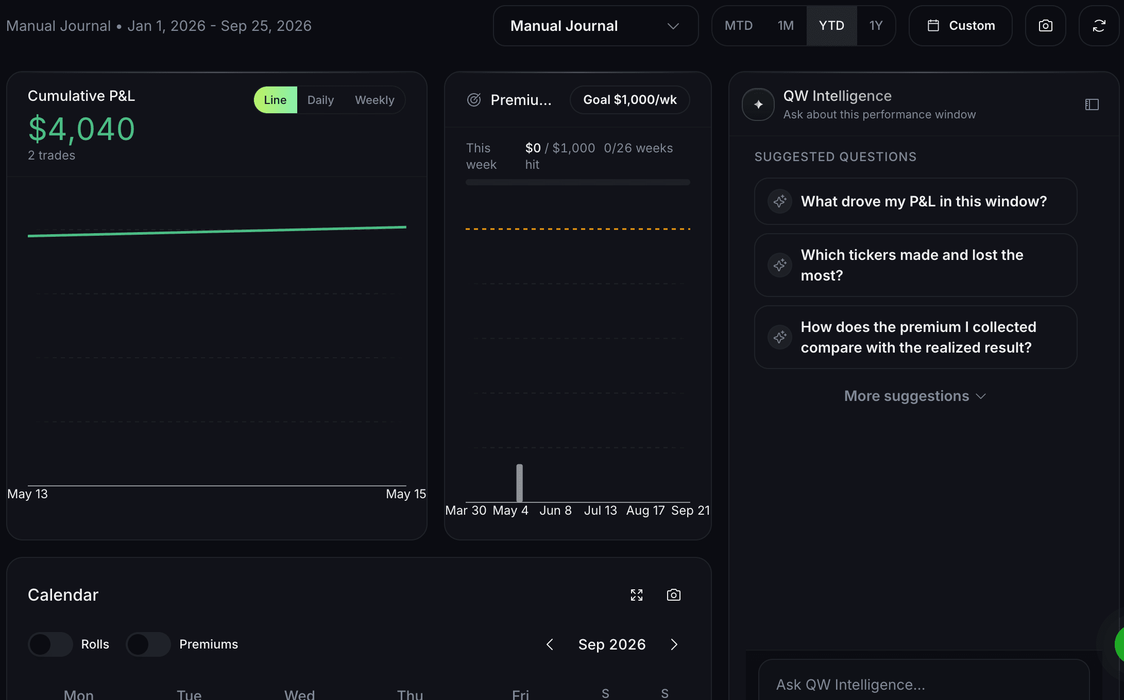Click the screenshot camera icon in top bar
1124x700 pixels.
pos(1045,26)
